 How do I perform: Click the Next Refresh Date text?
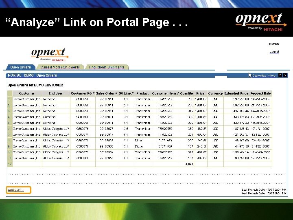[x=264, y=193]
